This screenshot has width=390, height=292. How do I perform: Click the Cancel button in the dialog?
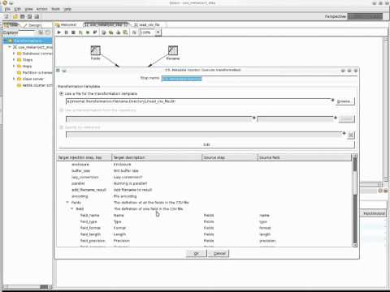coord(219,254)
